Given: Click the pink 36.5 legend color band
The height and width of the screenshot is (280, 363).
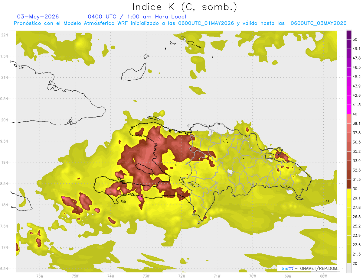Looking at the screenshot, I should click(x=349, y=137).
